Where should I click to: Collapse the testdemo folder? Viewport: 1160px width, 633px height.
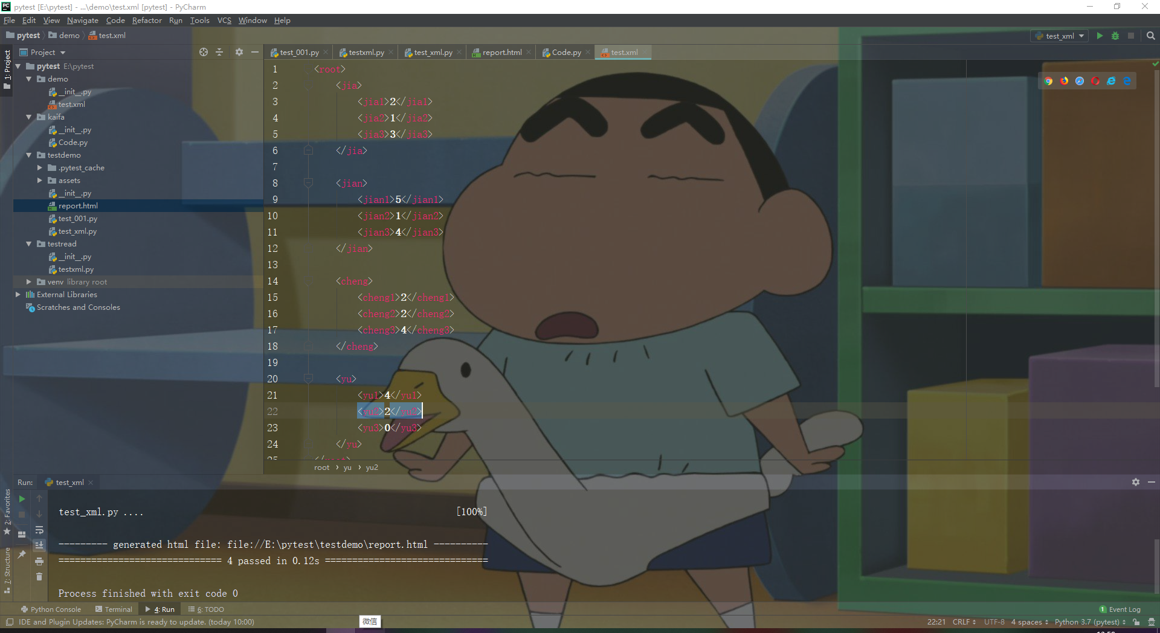pyautogui.click(x=28, y=155)
